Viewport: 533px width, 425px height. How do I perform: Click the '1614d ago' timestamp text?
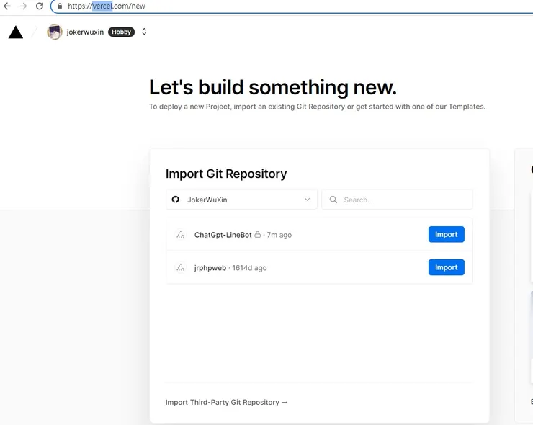pos(249,268)
